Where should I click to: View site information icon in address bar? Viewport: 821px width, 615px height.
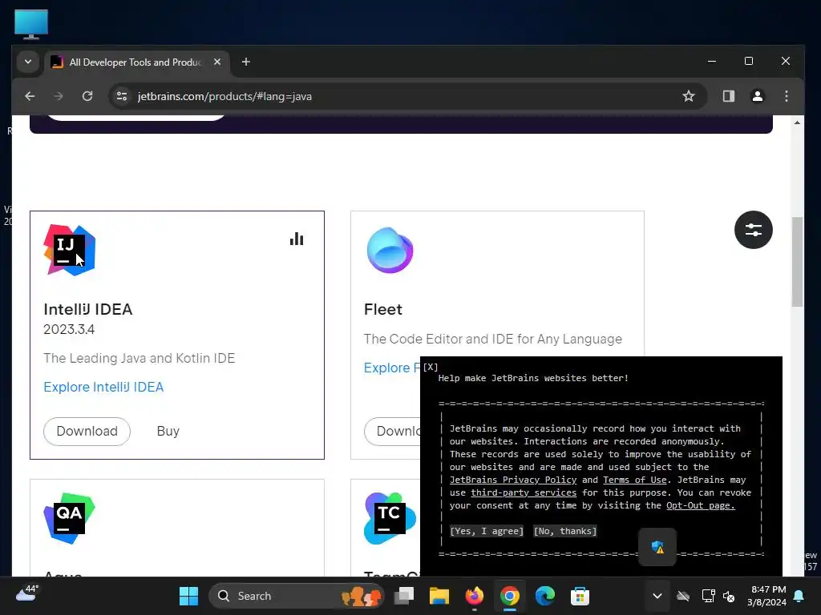pos(122,96)
